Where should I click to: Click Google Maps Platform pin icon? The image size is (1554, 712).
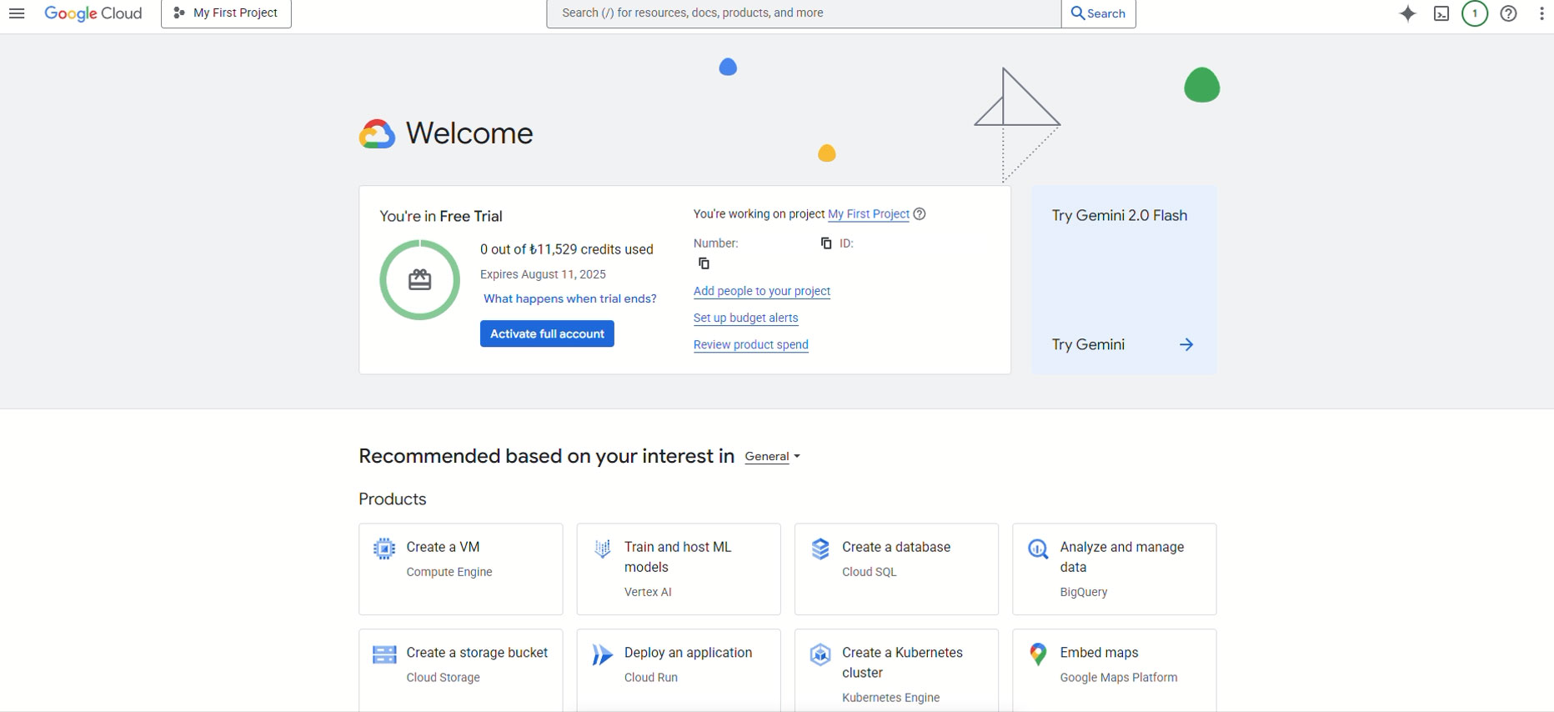click(x=1038, y=654)
